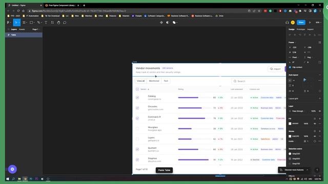This screenshot has height=184, width=328.
Task: Click the headphones audio icon
Action: point(287,22)
